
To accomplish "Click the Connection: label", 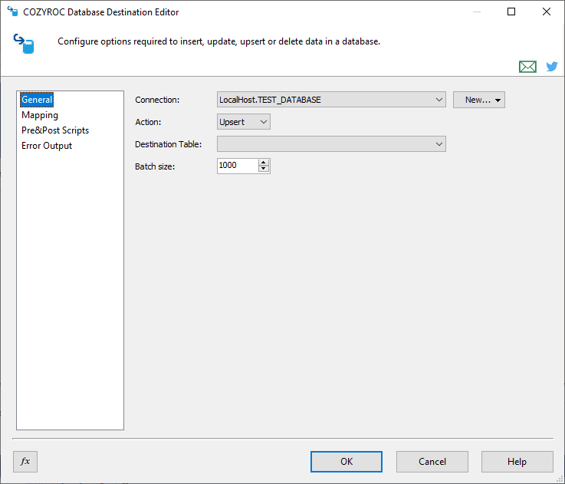I will tap(157, 100).
